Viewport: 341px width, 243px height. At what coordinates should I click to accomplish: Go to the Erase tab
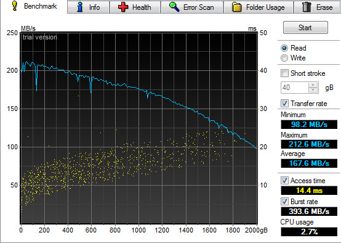click(317, 7)
